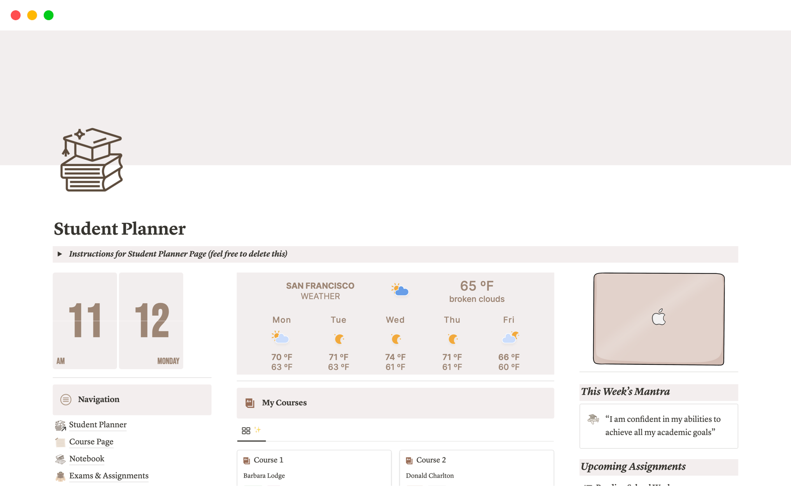This screenshot has height=494, width=791.
Task: Expand the Course 2 entry details
Action: pos(430,460)
